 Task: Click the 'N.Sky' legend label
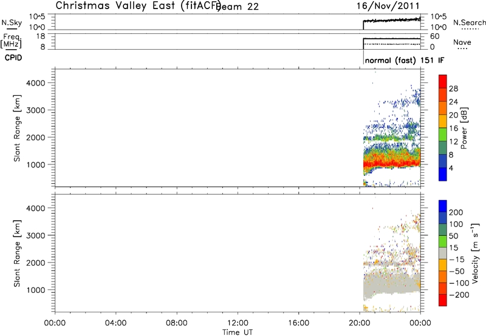[x=12, y=22]
